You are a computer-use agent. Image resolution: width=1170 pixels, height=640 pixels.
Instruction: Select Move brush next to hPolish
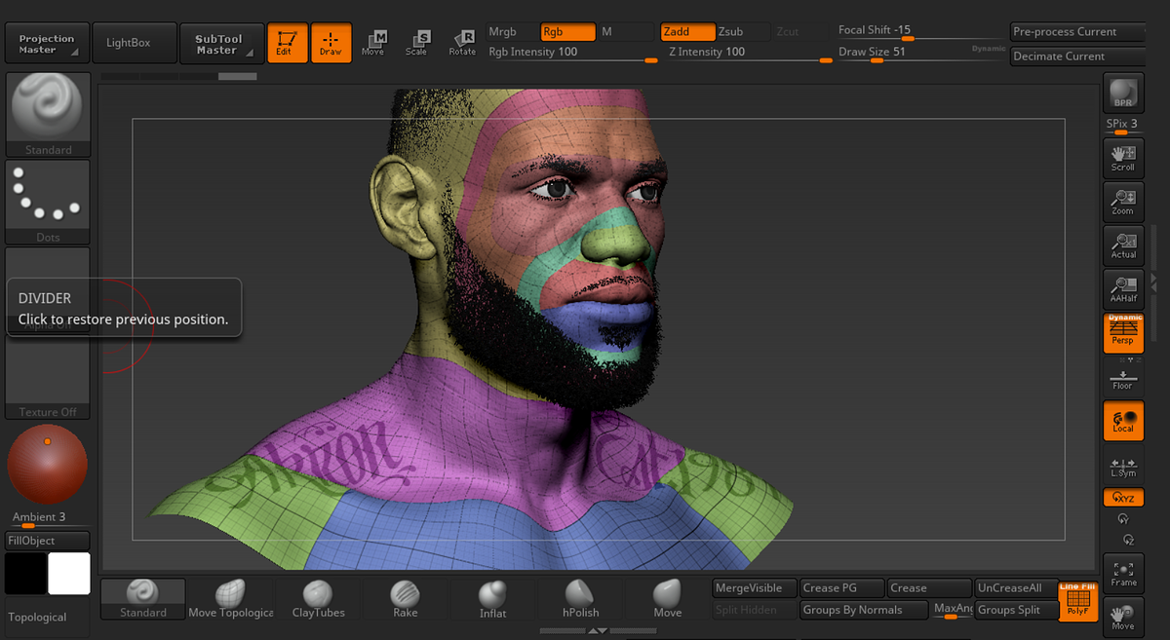pos(668,599)
